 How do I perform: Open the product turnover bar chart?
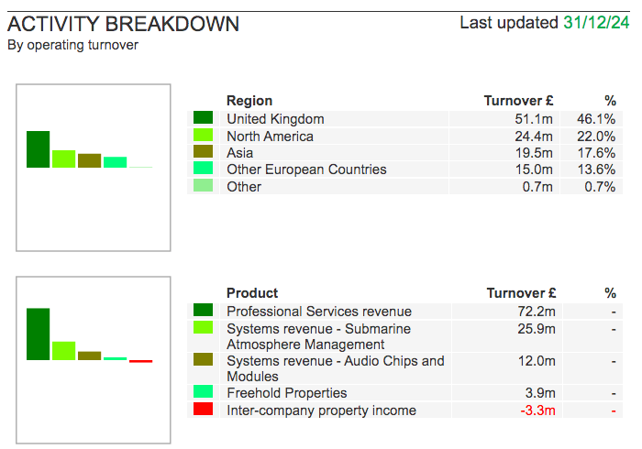tap(94, 359)
